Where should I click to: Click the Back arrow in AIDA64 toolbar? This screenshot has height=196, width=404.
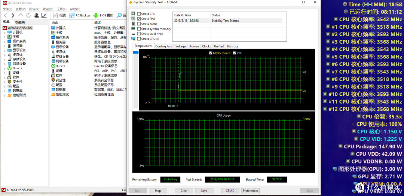[5, 15]
